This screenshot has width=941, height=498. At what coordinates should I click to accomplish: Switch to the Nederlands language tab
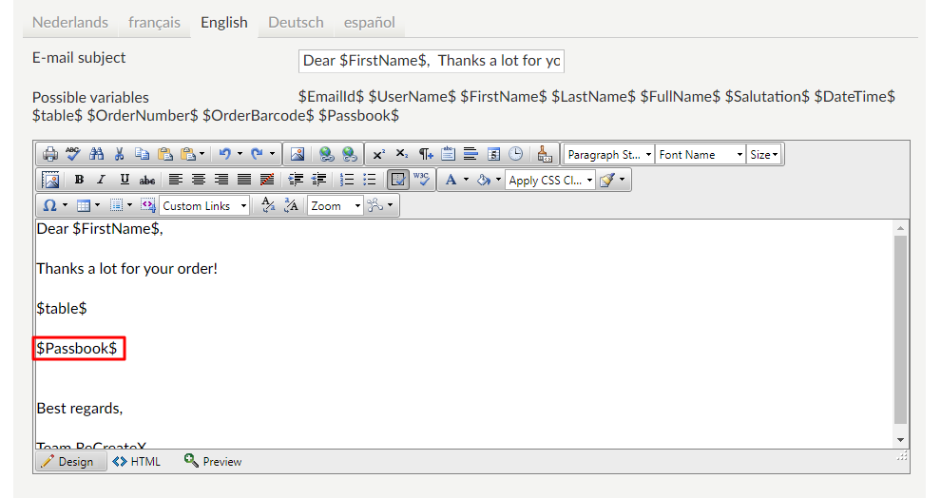pos(70,22)
